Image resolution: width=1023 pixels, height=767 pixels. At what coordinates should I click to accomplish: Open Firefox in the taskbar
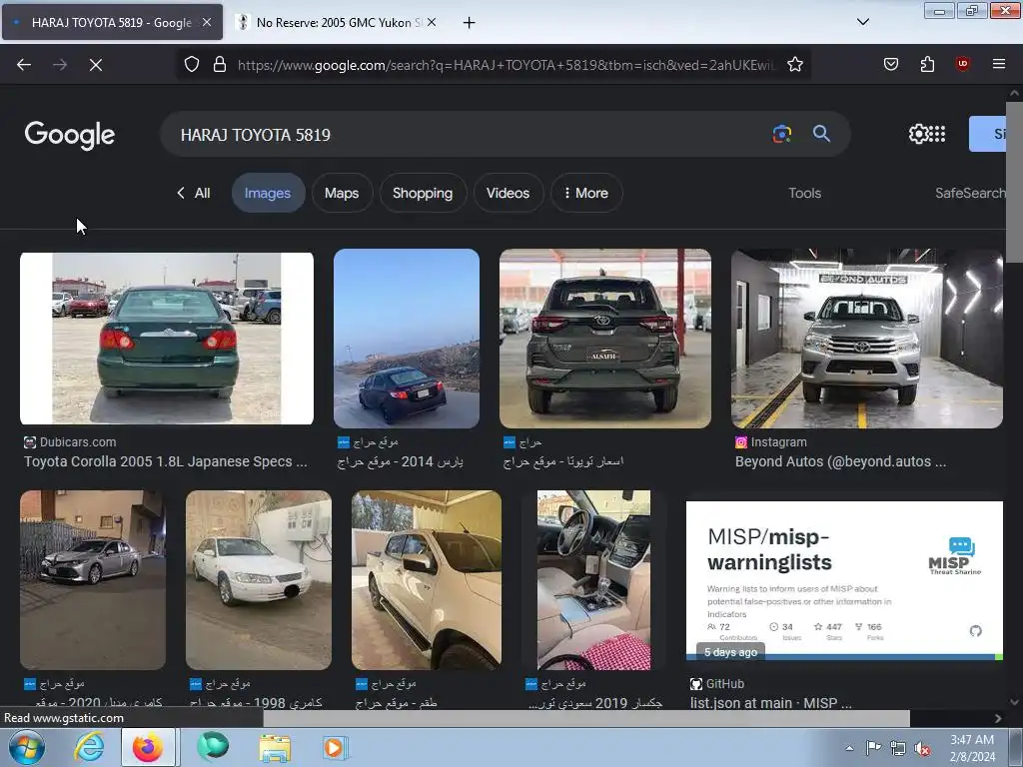pos(148,748)
